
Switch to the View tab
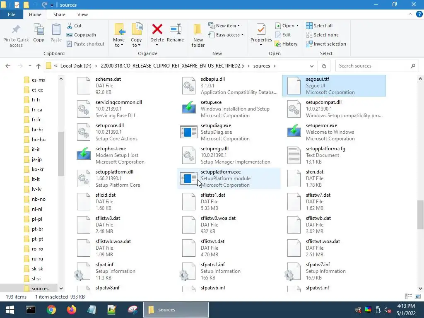(x=82, y=14)
